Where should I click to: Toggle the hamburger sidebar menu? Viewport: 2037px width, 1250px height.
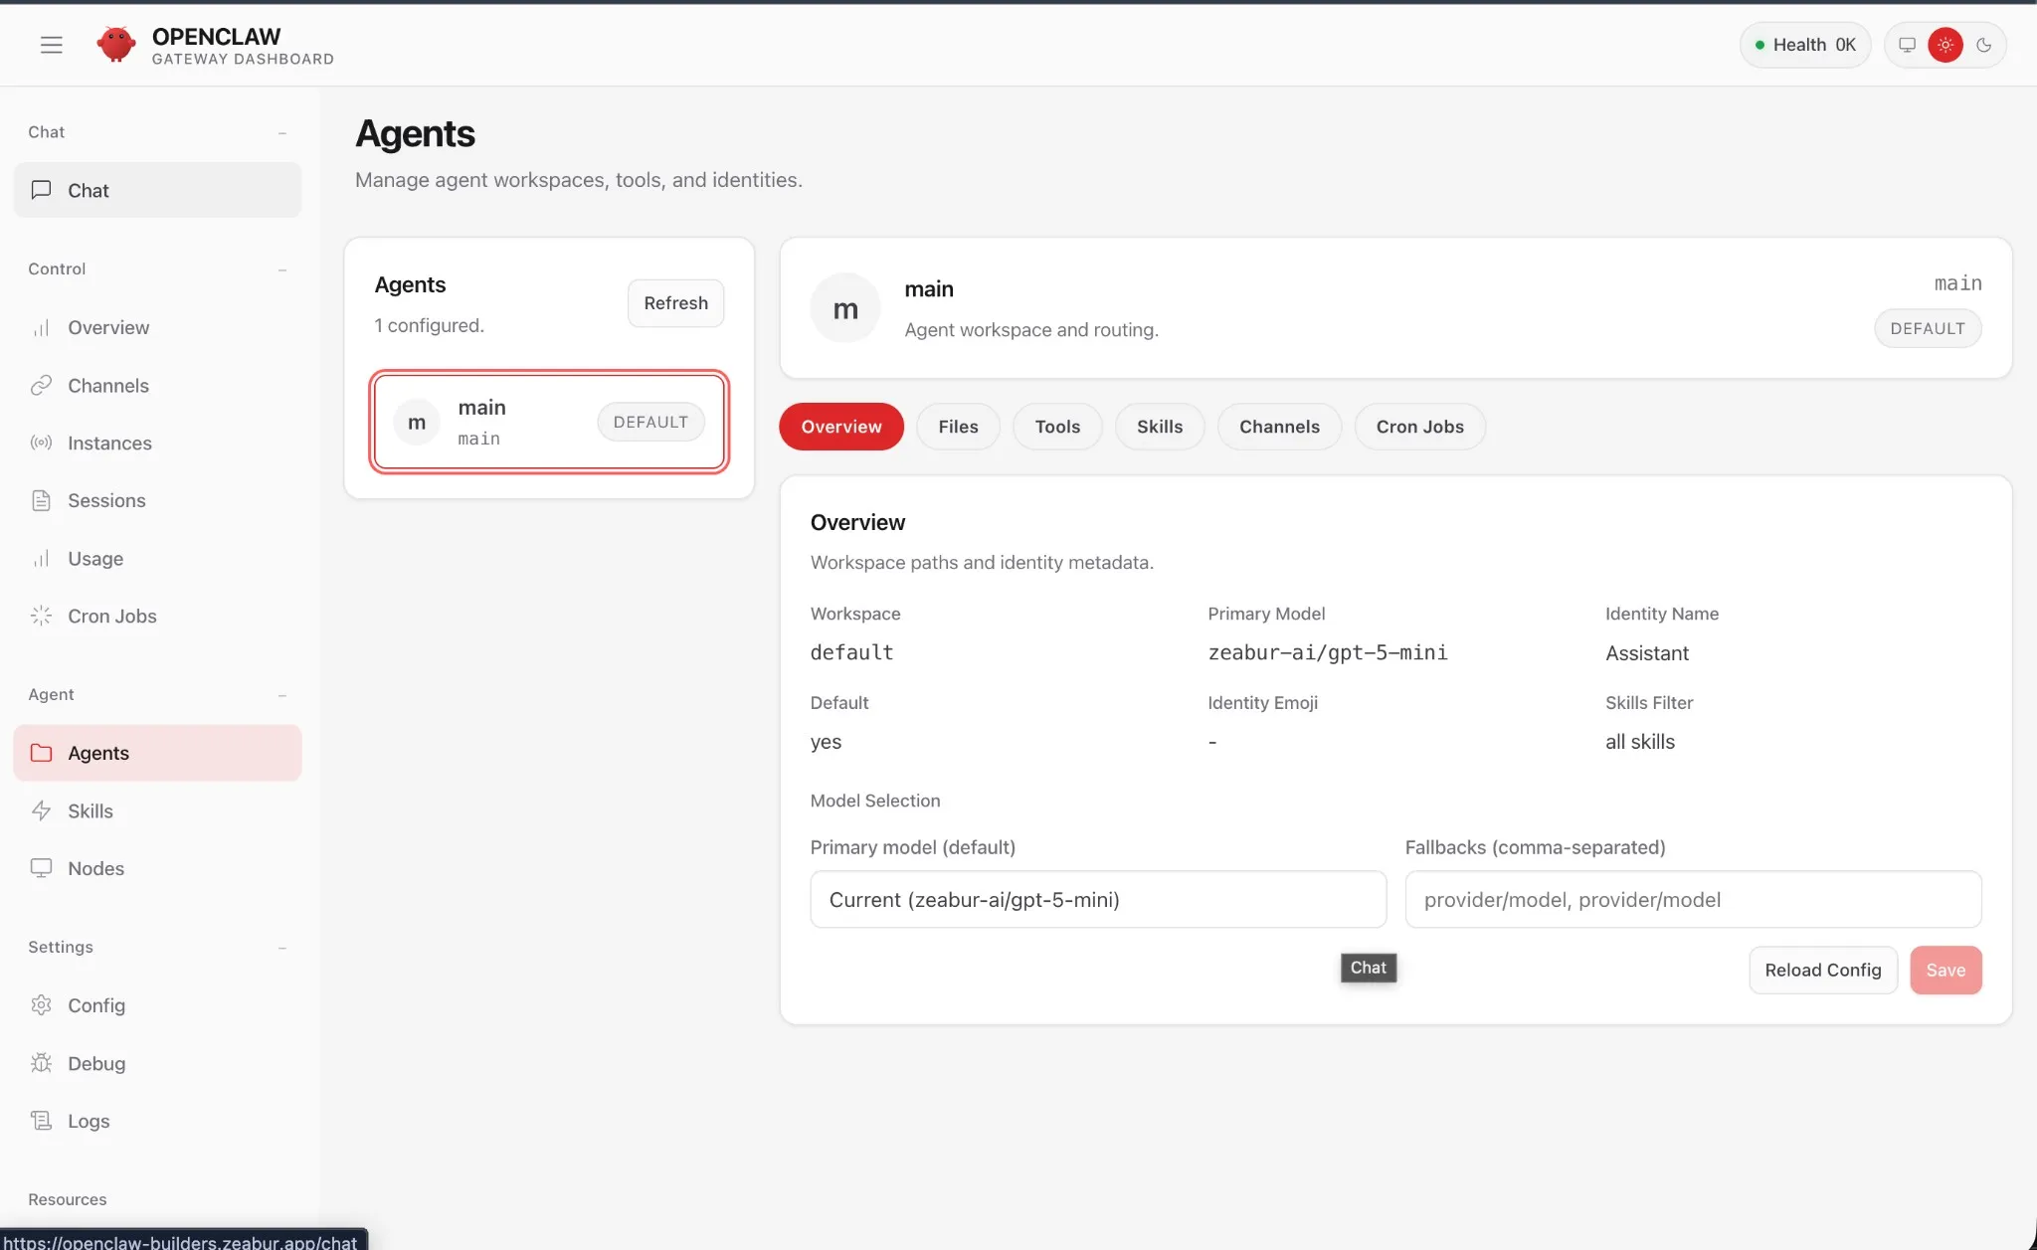(x=52, y=45)
